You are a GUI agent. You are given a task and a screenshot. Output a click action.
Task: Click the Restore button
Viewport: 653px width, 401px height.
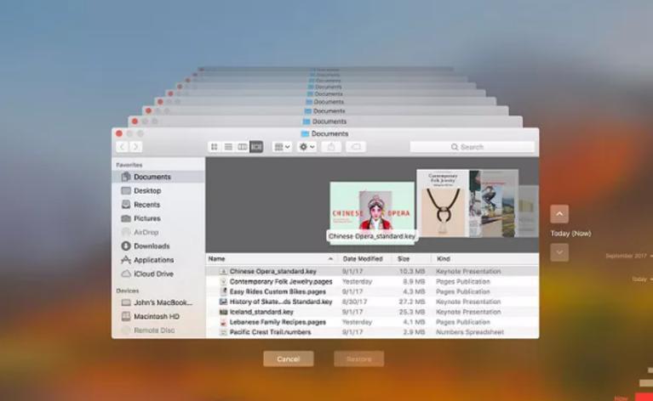(x=359, y=359)
